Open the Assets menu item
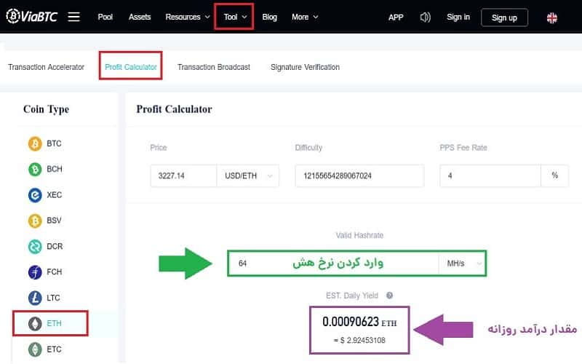 (x=140, y=17)
